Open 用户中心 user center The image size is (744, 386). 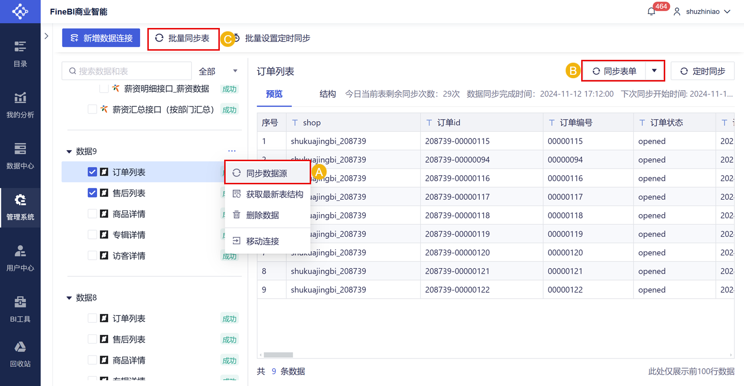pos(20,259)
